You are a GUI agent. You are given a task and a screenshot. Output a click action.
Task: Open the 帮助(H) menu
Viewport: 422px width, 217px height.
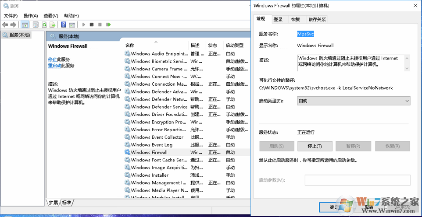click(x=72, y=16)
